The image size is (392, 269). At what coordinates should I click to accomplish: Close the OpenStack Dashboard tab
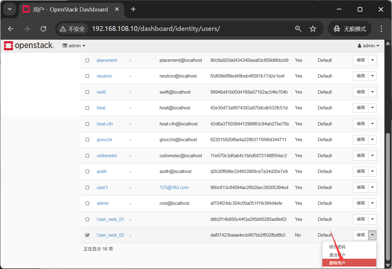(117, 9)
